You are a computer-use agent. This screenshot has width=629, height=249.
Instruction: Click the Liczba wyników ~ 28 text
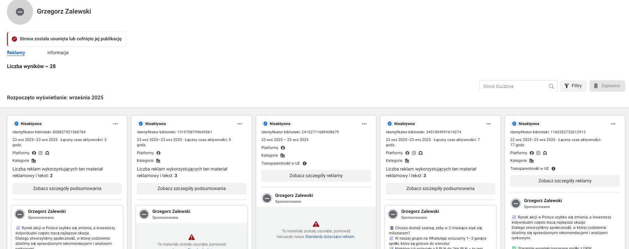[x=31, y=66]
